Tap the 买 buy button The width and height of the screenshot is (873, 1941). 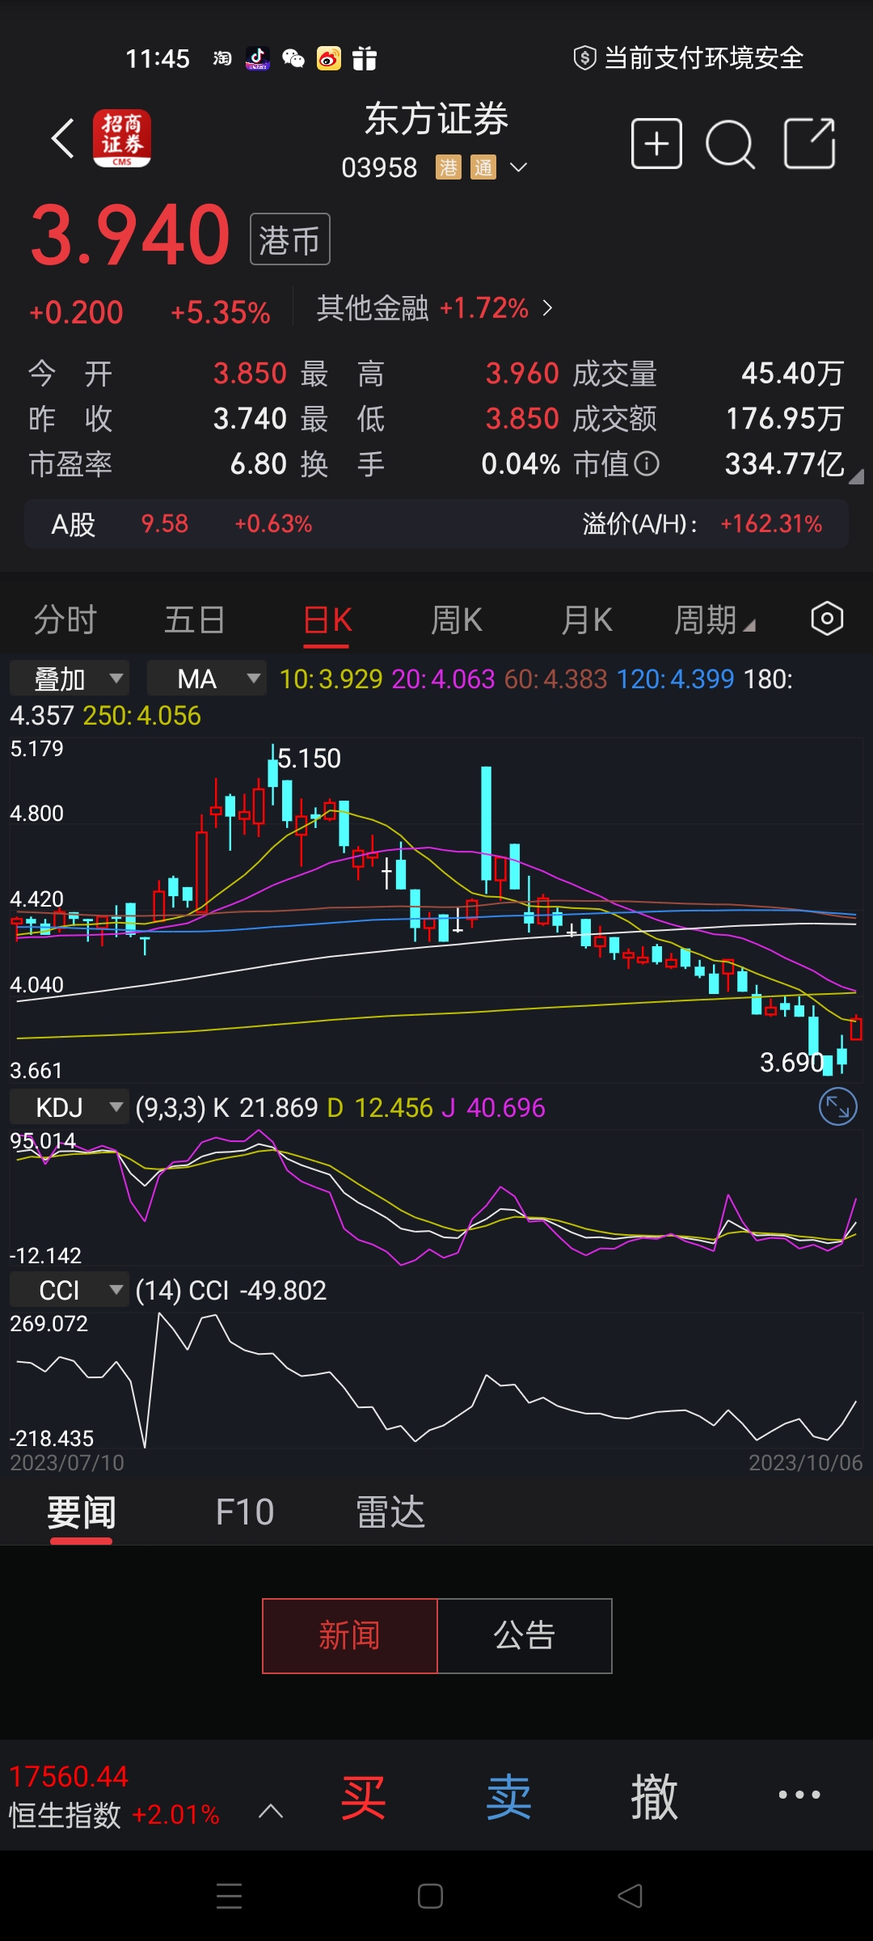point(364,1797)
